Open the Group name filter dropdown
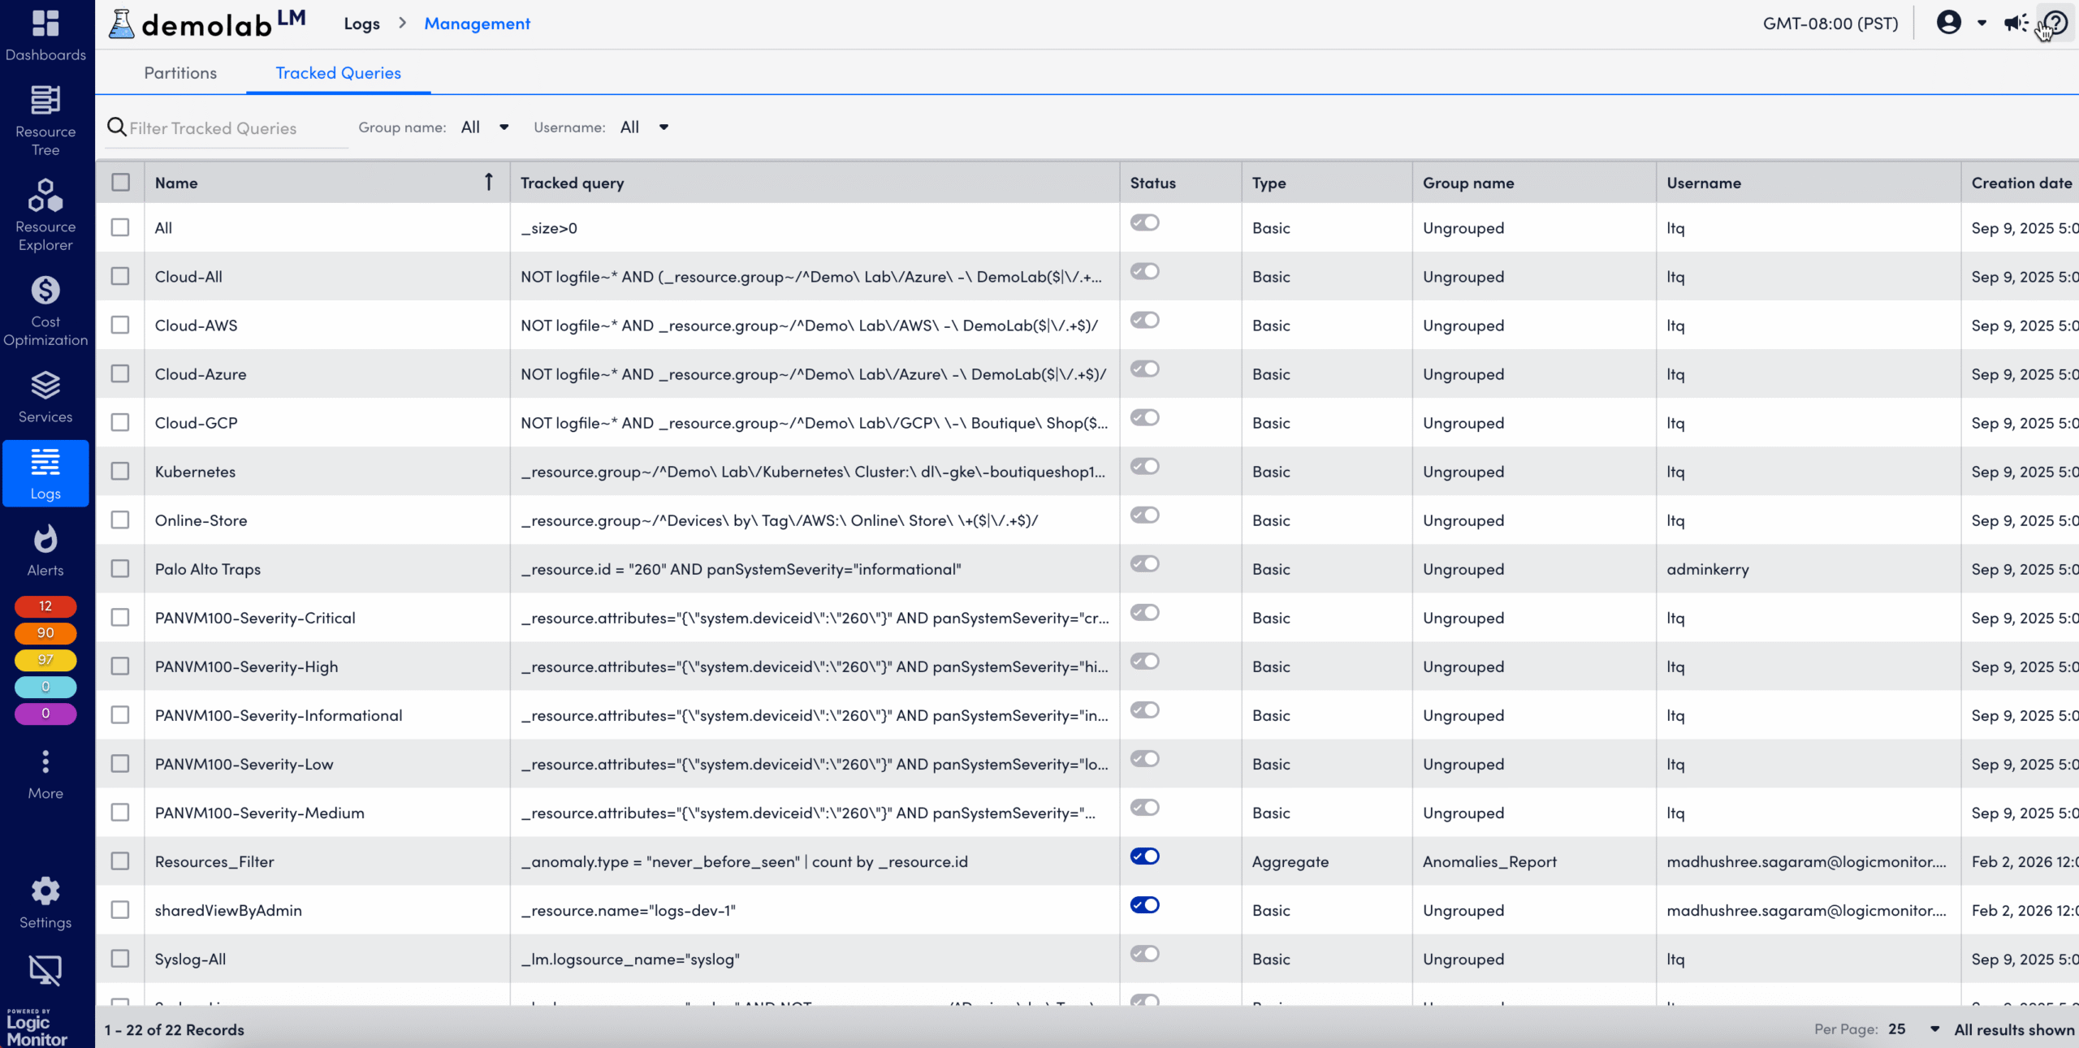The height and width of the screenshot is (1048, 2079). 484,127
